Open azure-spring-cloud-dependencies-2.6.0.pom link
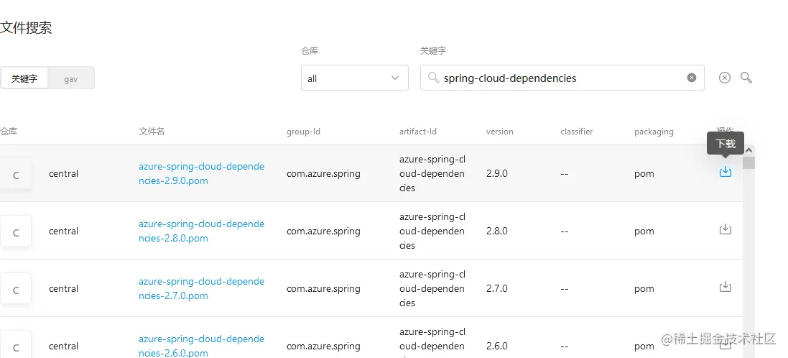Viewport: 788px width, 358px height. tap(201, 346)
